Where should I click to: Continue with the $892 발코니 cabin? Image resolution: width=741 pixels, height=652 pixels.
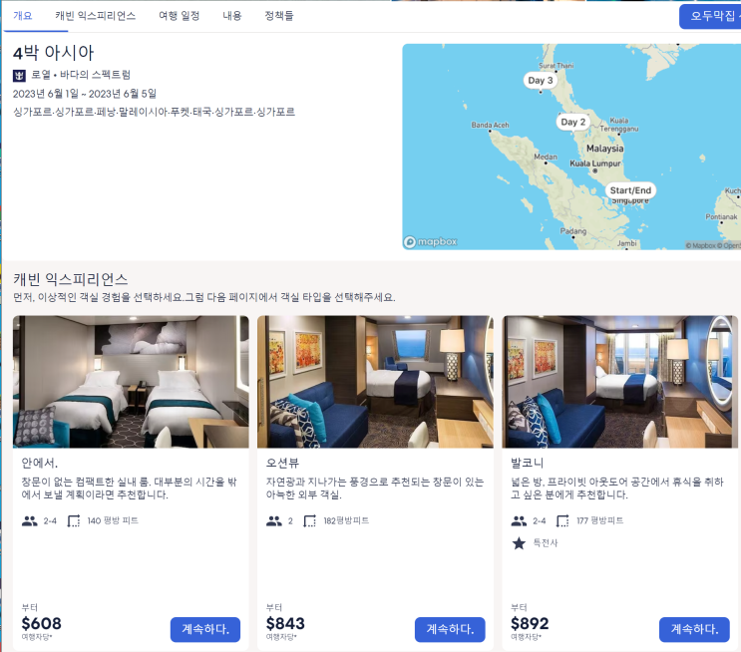[x=694, y=629]
